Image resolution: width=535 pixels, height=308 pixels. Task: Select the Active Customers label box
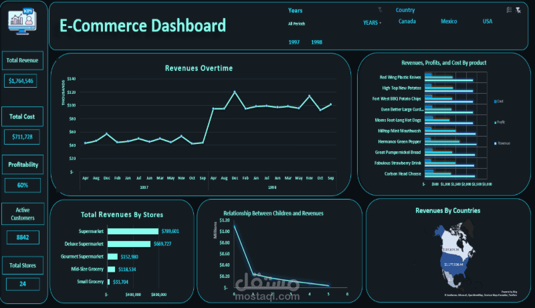pos(23,214)
